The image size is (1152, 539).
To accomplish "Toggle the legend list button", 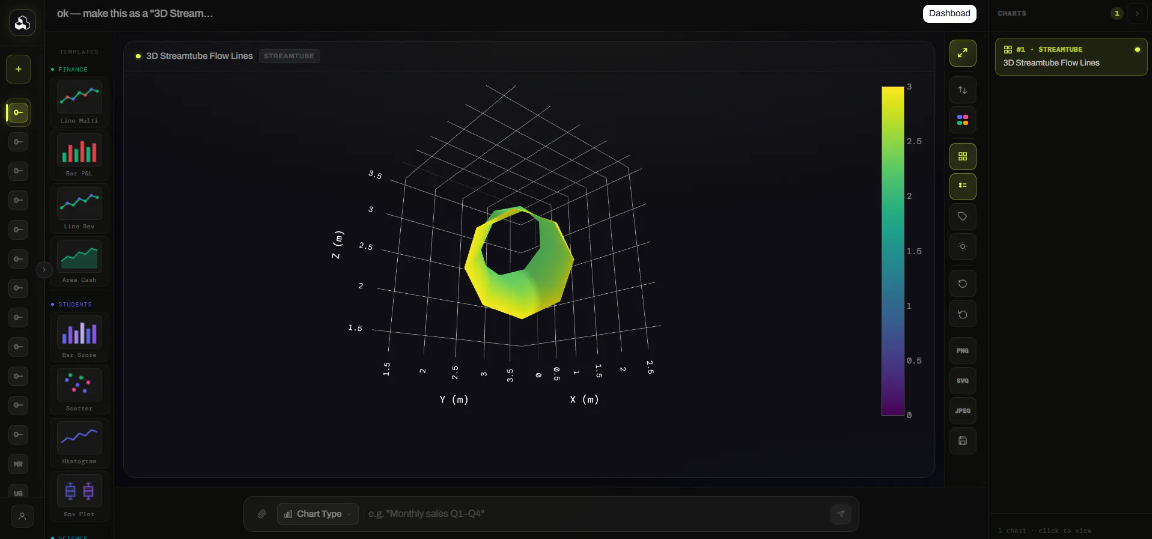I will pos(963,186).
